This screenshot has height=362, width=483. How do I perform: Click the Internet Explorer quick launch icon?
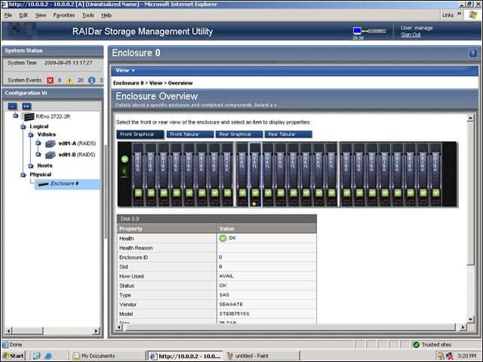pos(48,356)
